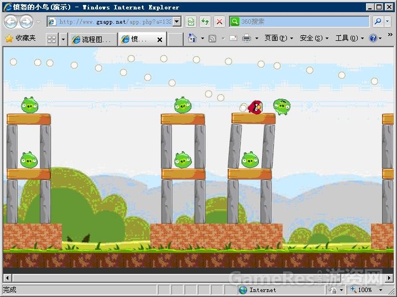Click the 100% zoom level button

pos(361,290)
